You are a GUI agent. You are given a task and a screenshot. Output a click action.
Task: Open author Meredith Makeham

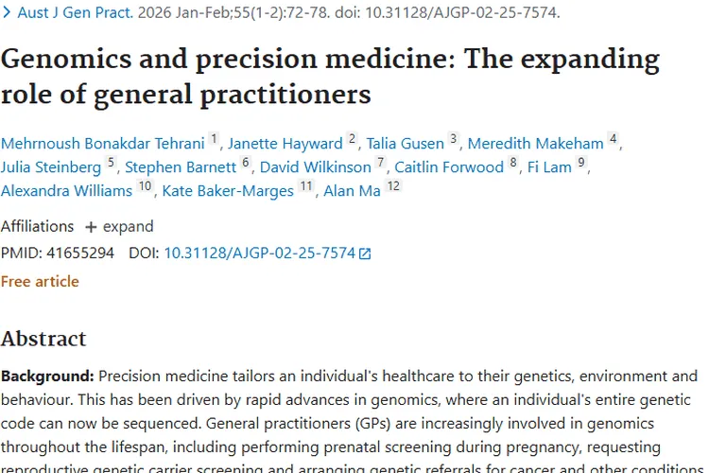point(535,144)
